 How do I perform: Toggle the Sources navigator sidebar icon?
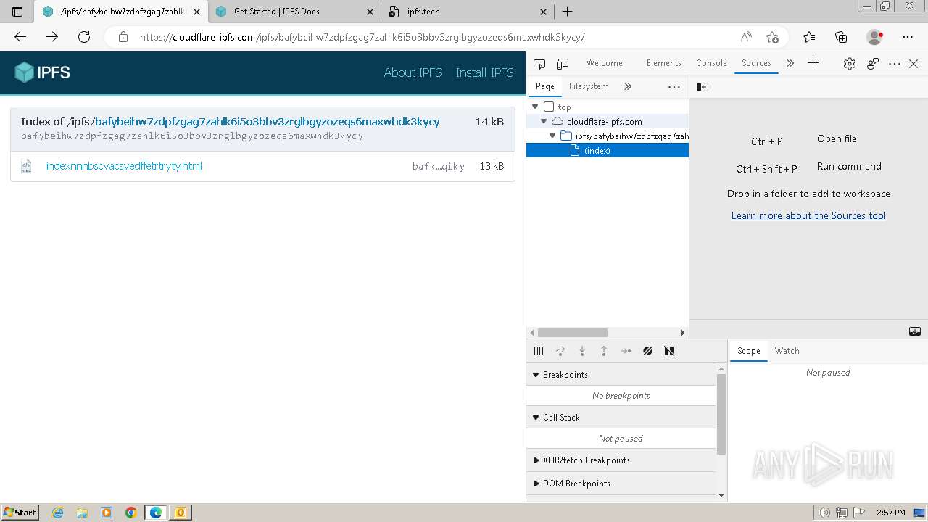(703, 87)
